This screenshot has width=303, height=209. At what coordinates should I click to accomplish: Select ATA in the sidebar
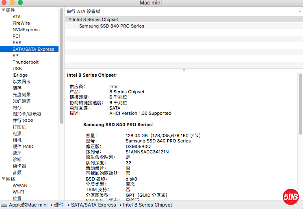click(16, 17)
